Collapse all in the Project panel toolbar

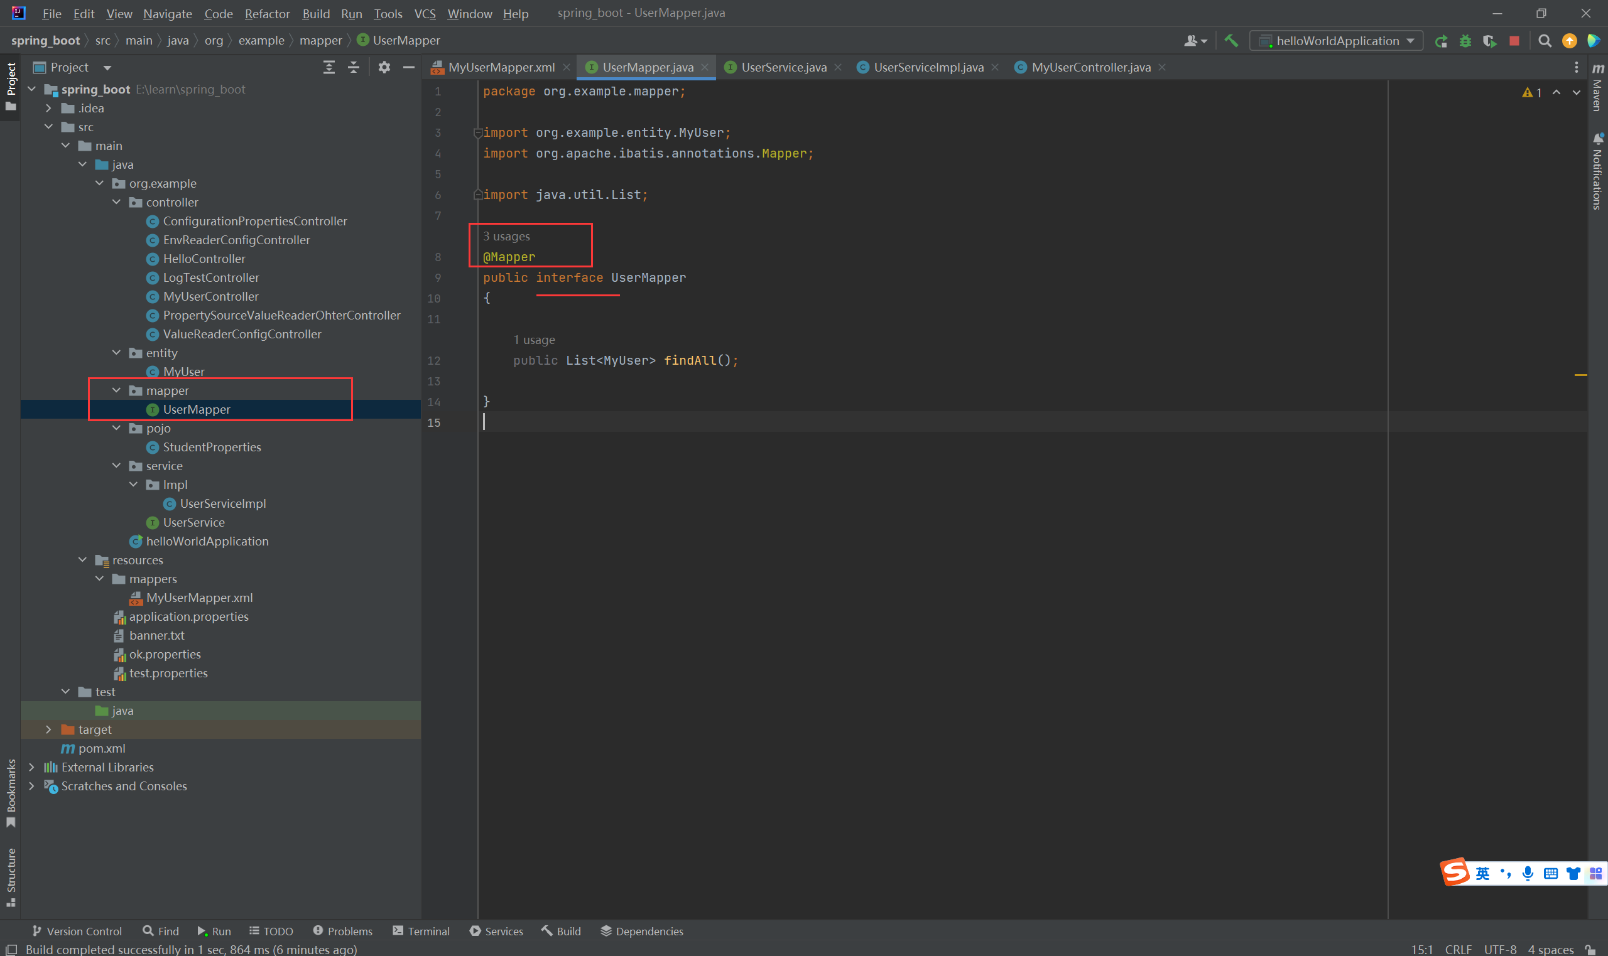[x=354, y=67]
